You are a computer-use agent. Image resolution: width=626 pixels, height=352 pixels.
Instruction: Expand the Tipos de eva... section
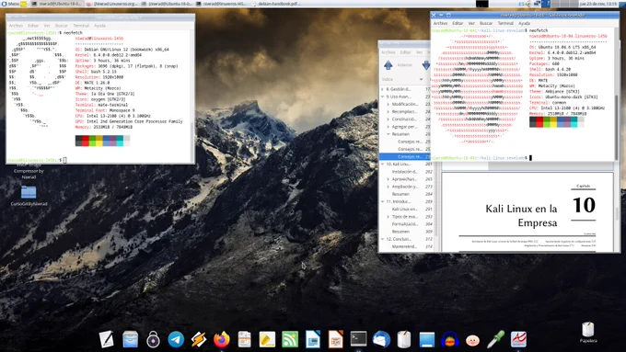tap(388, 217)
